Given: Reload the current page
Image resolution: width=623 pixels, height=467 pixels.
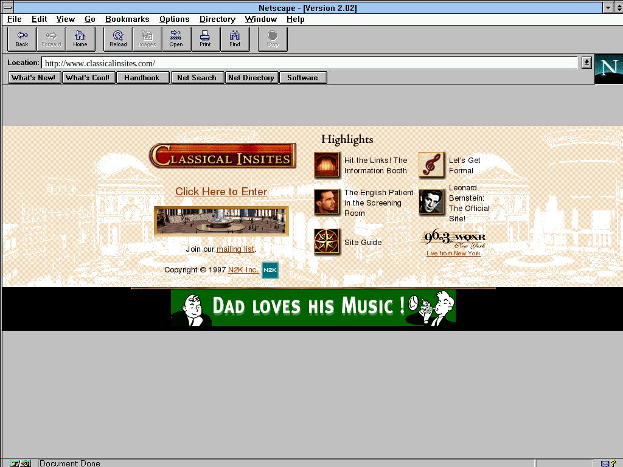Looking at the screenshot, I should 118,39.
